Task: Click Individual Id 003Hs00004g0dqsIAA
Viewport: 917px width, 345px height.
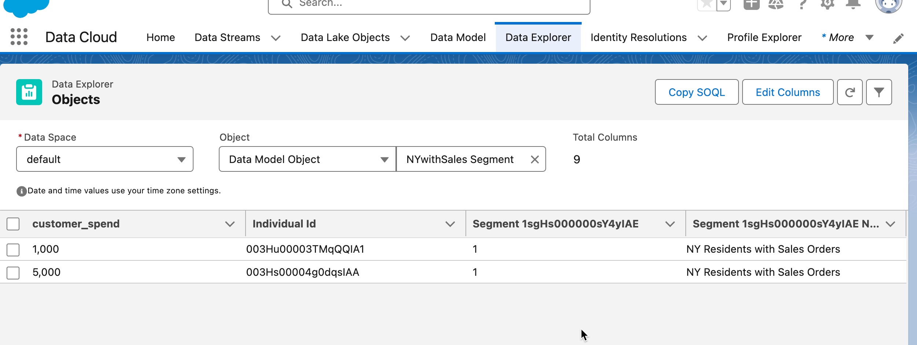Action: pyautogui.click(x=303, y=272)
